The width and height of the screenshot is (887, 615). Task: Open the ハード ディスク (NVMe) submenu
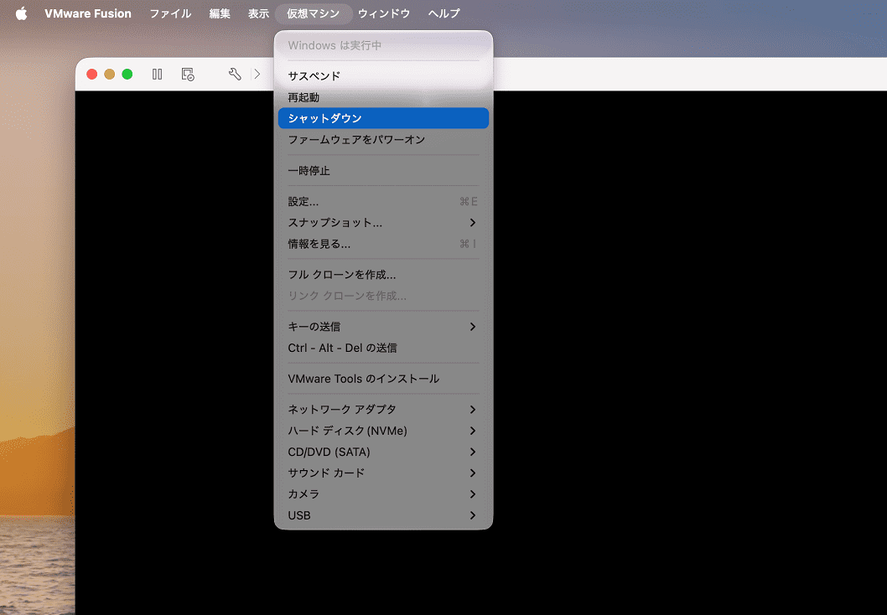point(383,431)
